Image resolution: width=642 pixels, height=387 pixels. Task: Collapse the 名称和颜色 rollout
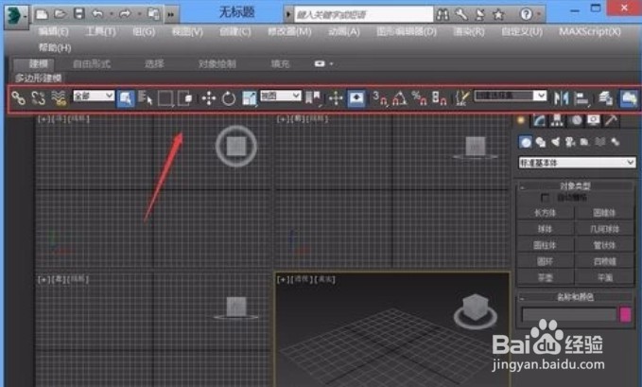coord(575,297)
